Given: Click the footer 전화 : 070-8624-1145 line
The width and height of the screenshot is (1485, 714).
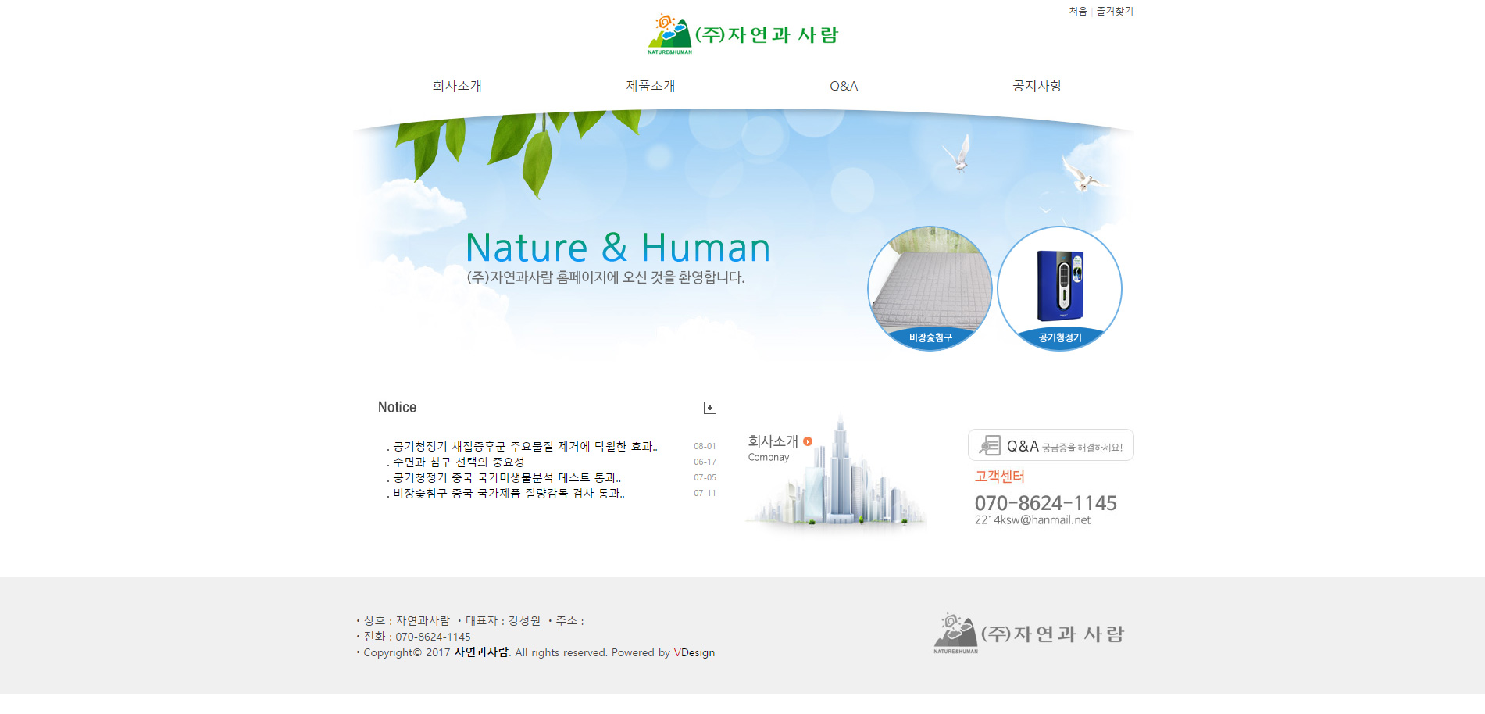Looking at the screenshot, I should coord(417,637).
